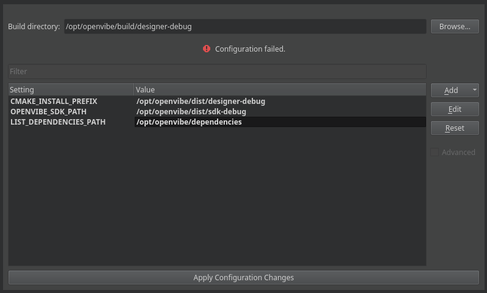Select the OPENVIBE_SDK_PATH setting
The image size is (487, 293).
pyautogui.click(x=49, y=112)
